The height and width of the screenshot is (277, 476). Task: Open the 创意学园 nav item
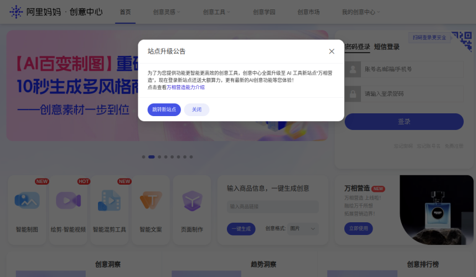click(264, 12)
